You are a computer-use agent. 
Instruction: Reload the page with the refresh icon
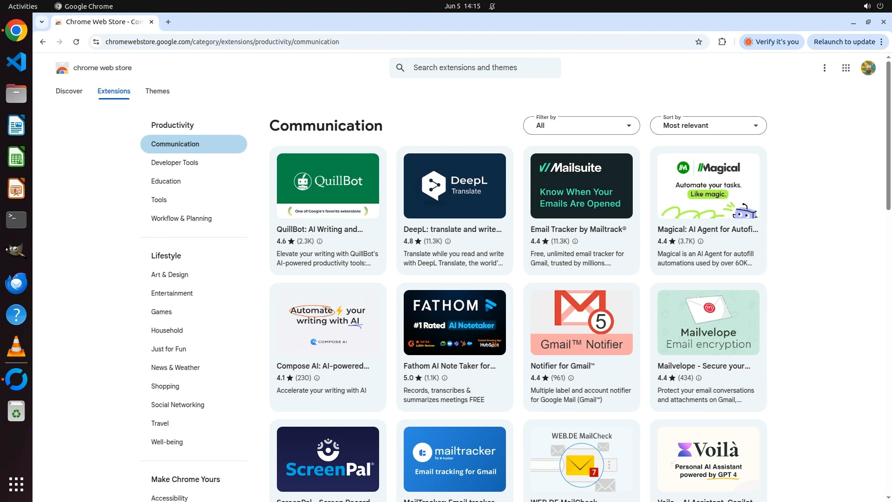pos(76,42)
